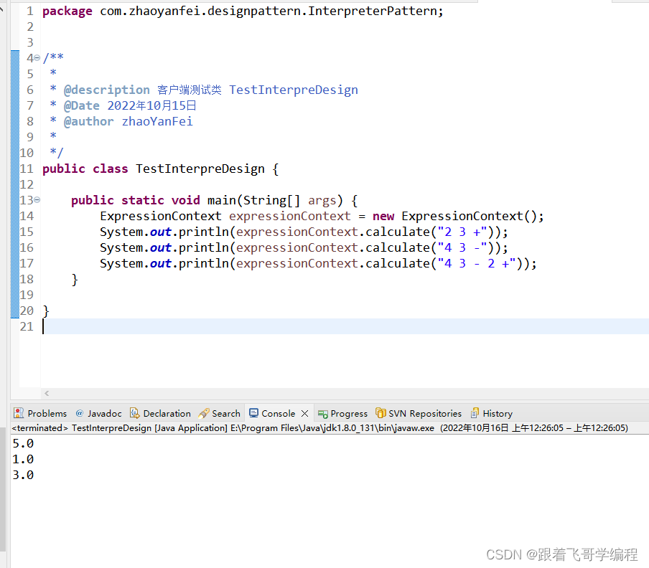
Task: Click line number 11 in the gutter
Action: [27, 169]
